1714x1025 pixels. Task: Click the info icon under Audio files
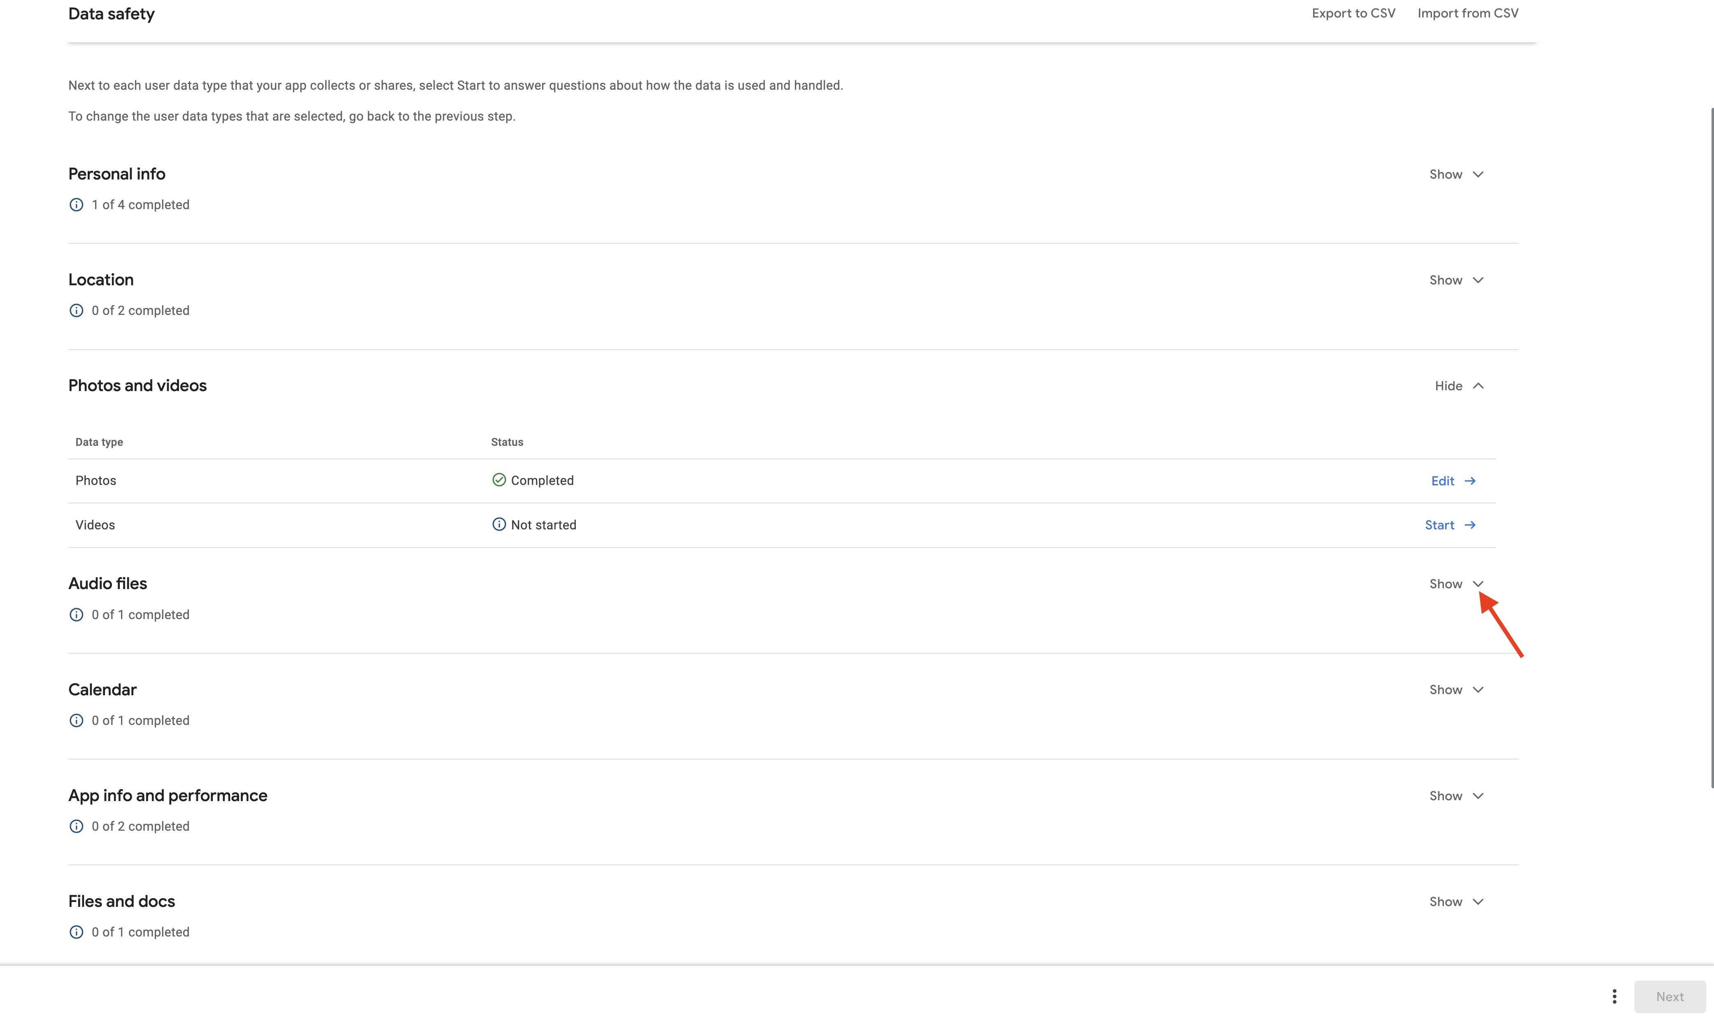coord(76,615)
